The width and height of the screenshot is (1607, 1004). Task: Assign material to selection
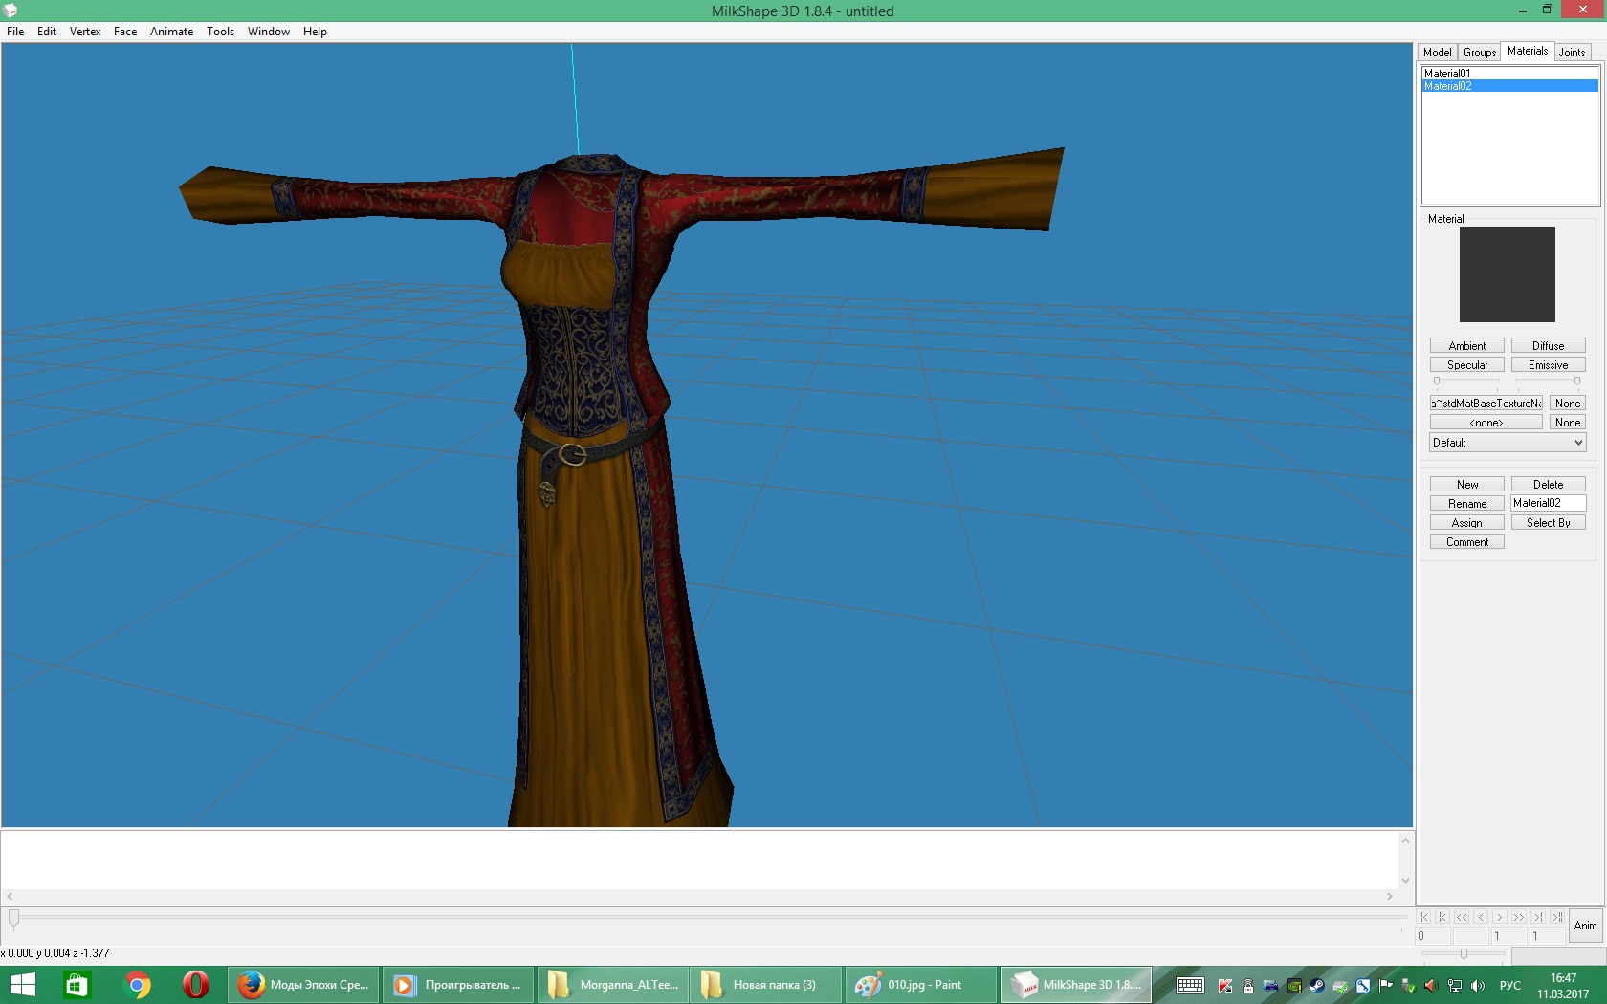click(1467, 523)
